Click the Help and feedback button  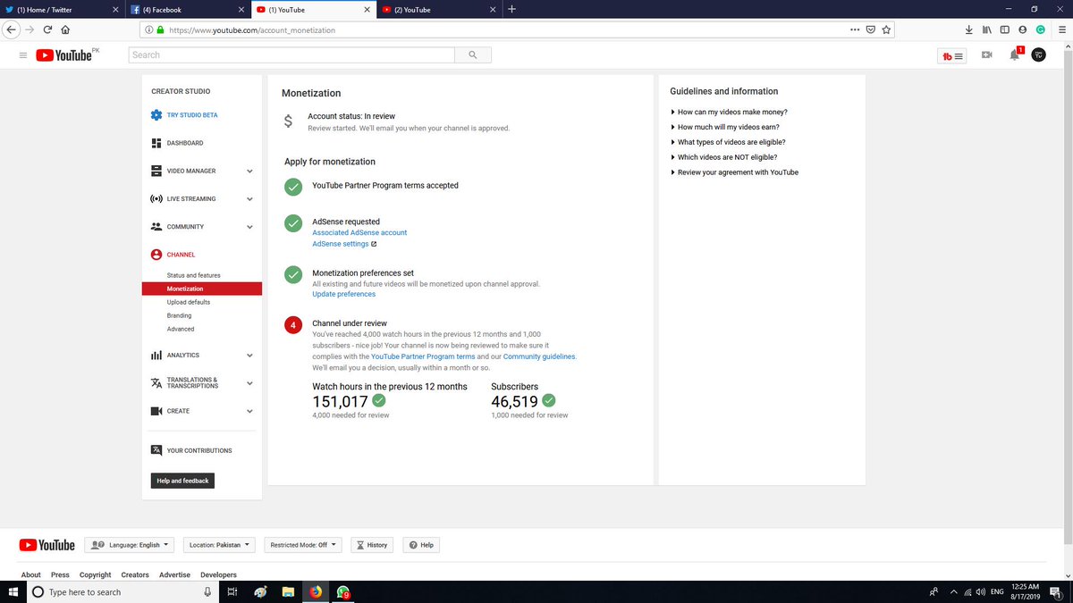[x=182, y=481]
